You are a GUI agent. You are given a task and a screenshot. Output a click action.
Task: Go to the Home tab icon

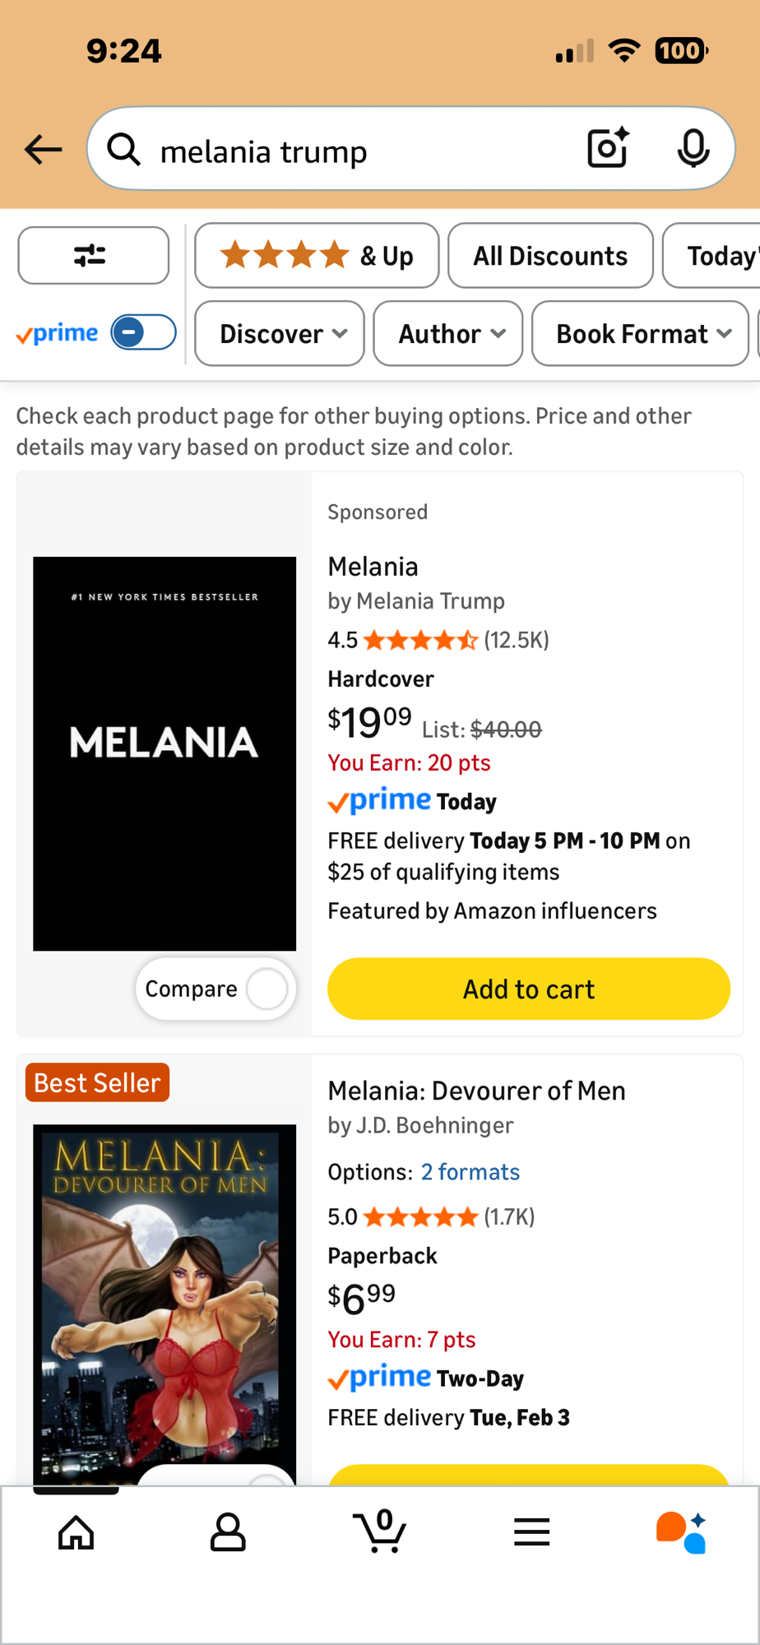pyautogui.click(x=76, y=1532)
